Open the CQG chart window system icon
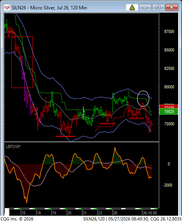This screenshot has height=222, width=182. 7,7
